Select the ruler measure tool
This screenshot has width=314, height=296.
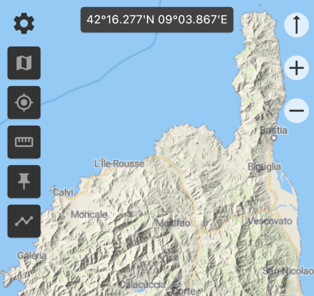24,142
